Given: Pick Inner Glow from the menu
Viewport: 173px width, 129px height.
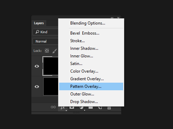Looking at the screenshot, I should click(91, 56).
